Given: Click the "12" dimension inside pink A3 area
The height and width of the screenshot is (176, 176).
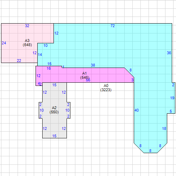Looking at the screenshot, I should click(x=34, y=53).
